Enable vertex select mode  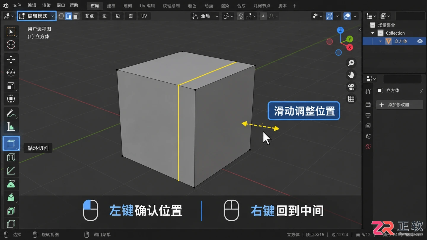(61, 16)
